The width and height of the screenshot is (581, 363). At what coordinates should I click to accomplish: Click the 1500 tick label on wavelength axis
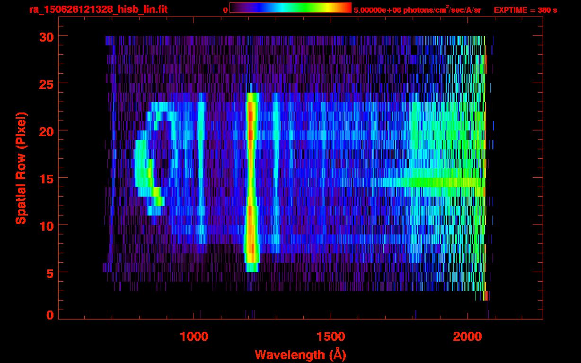point(330,337)
